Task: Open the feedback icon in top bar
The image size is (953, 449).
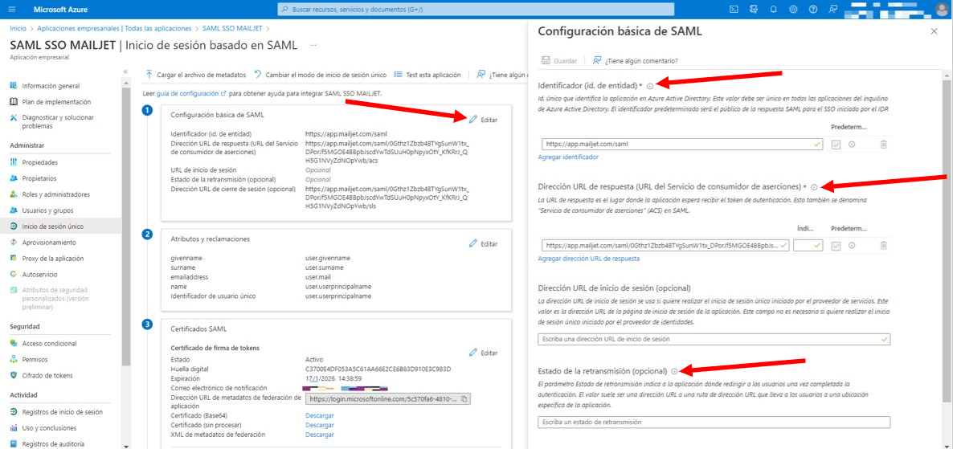Action: (x=832, y=9)
